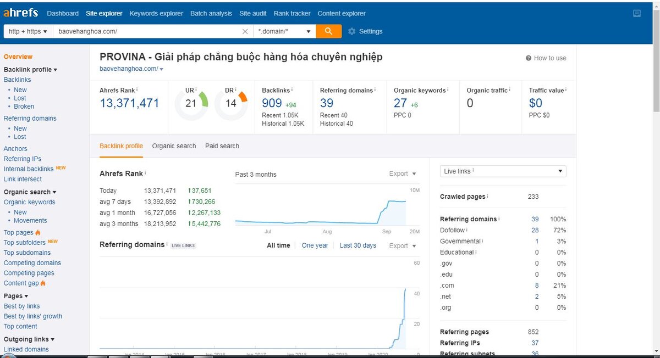Click the 39 referring domains stat number
The height and width of the screenshot is (358, 660).
pyautogui.click(x=327, y=103)
